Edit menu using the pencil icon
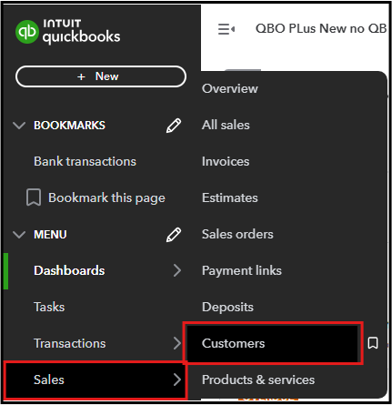This screenshot has height=405, width=392. coord(174,235)
